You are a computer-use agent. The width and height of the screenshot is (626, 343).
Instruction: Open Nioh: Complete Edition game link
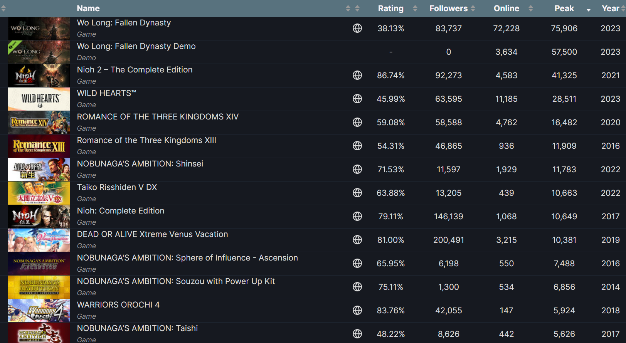[x=121, y=211]
